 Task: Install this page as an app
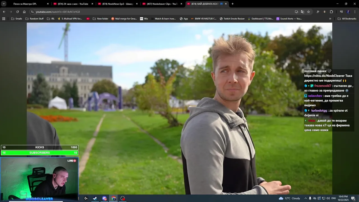tap(296, 12)
